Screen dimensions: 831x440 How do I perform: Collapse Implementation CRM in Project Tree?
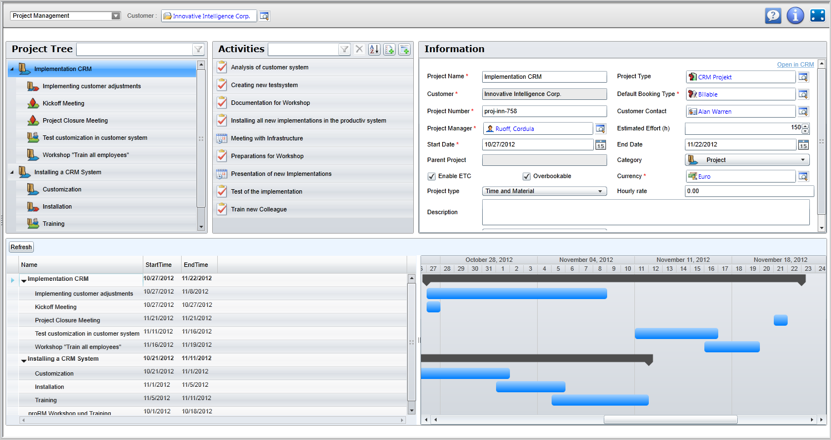click(x=12, y=69)
